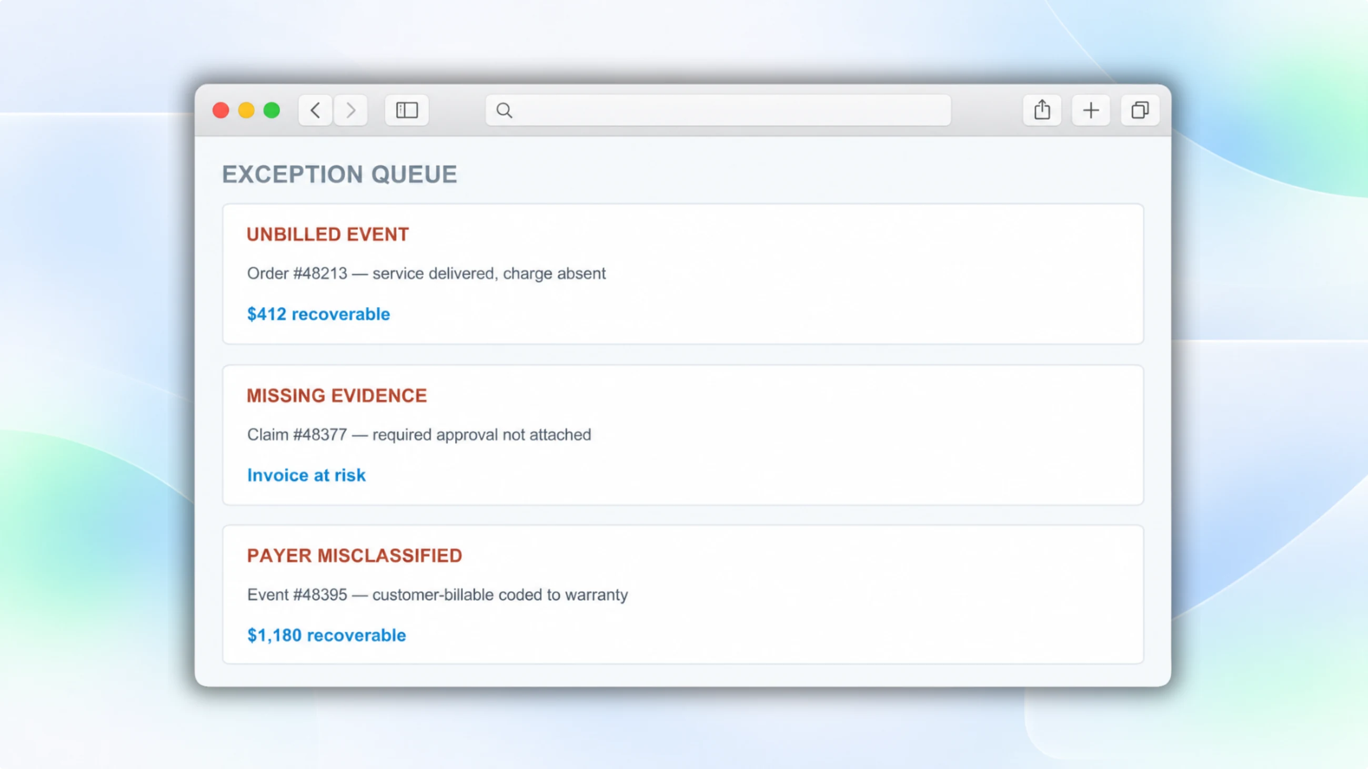This screenshot has height=769, width=1368.
Task: Open the share sheet icon
Action: pyautogui.click(x=1042, y=110)
